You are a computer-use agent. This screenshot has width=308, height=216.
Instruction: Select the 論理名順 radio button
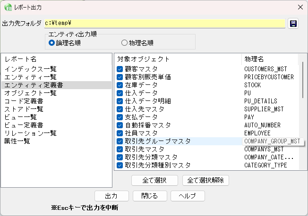tap(51, 43)
